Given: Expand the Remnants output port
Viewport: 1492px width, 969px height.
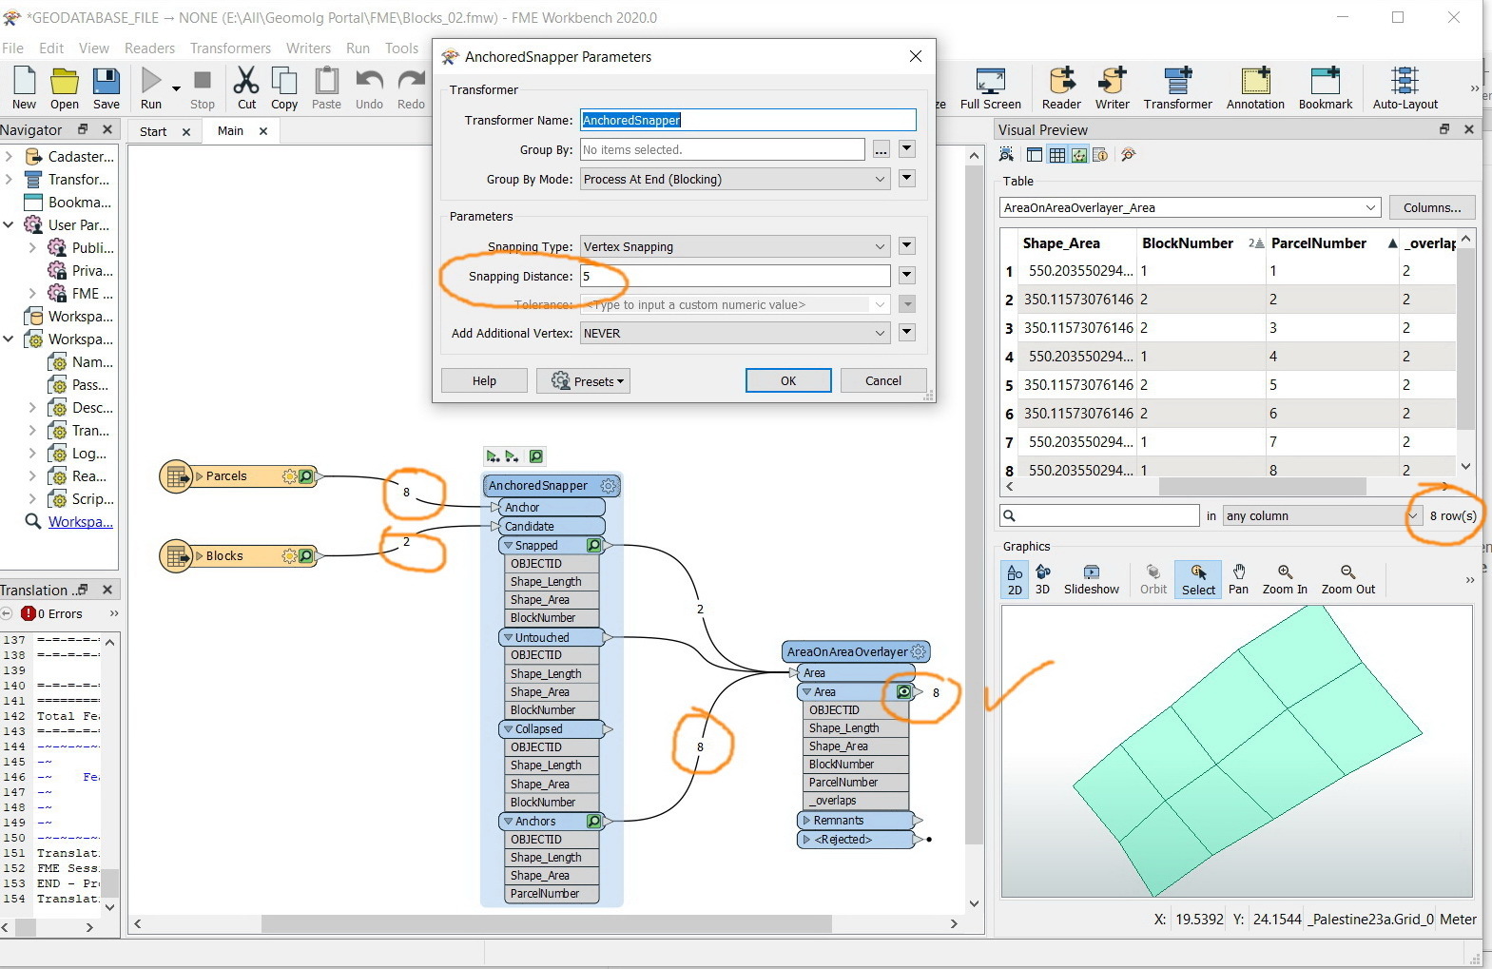Looking at the screenshot, I should pos(807,821).
